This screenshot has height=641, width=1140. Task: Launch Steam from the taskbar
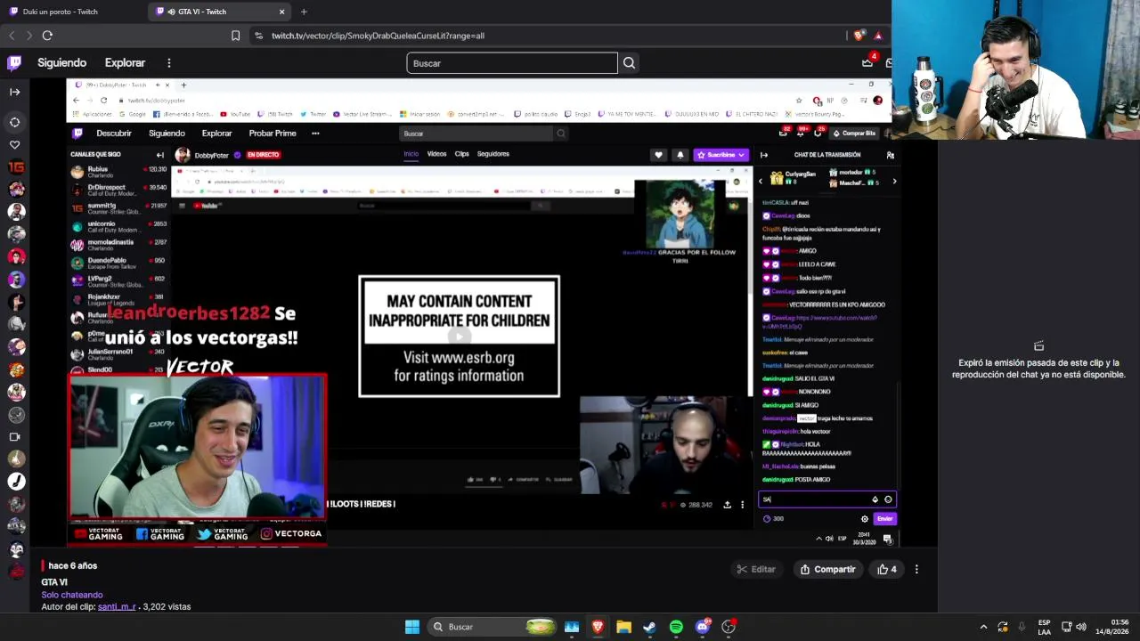click(649, 627)
